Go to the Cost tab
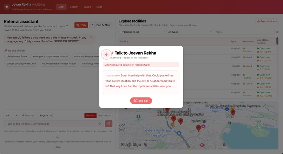Viewport: 283px width, 154px height. coord(99,7)
